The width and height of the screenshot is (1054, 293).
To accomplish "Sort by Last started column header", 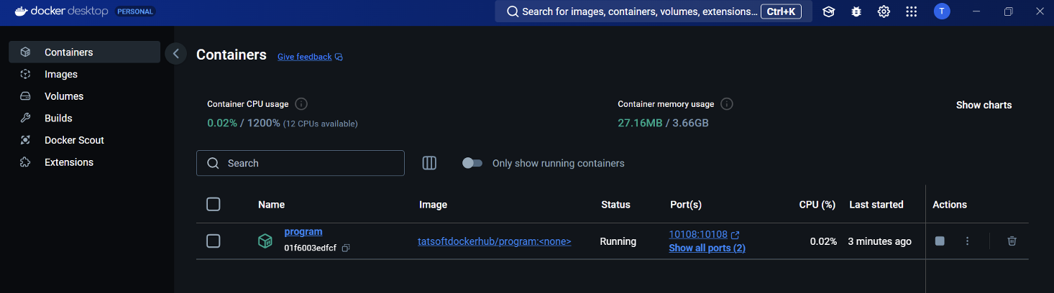I will click(x=876, y=205).
